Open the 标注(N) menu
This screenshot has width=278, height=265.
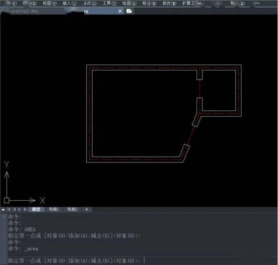(x=149, y=3)
